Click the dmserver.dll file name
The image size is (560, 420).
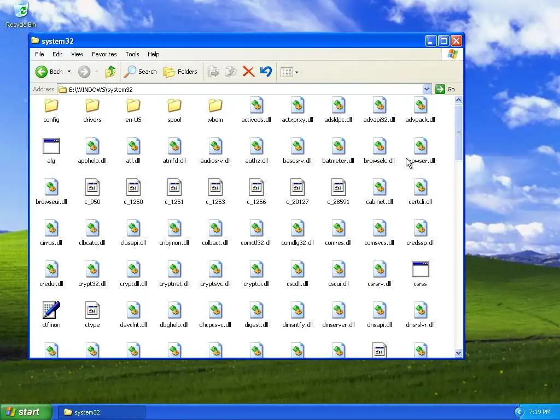(x=338, y=325)
